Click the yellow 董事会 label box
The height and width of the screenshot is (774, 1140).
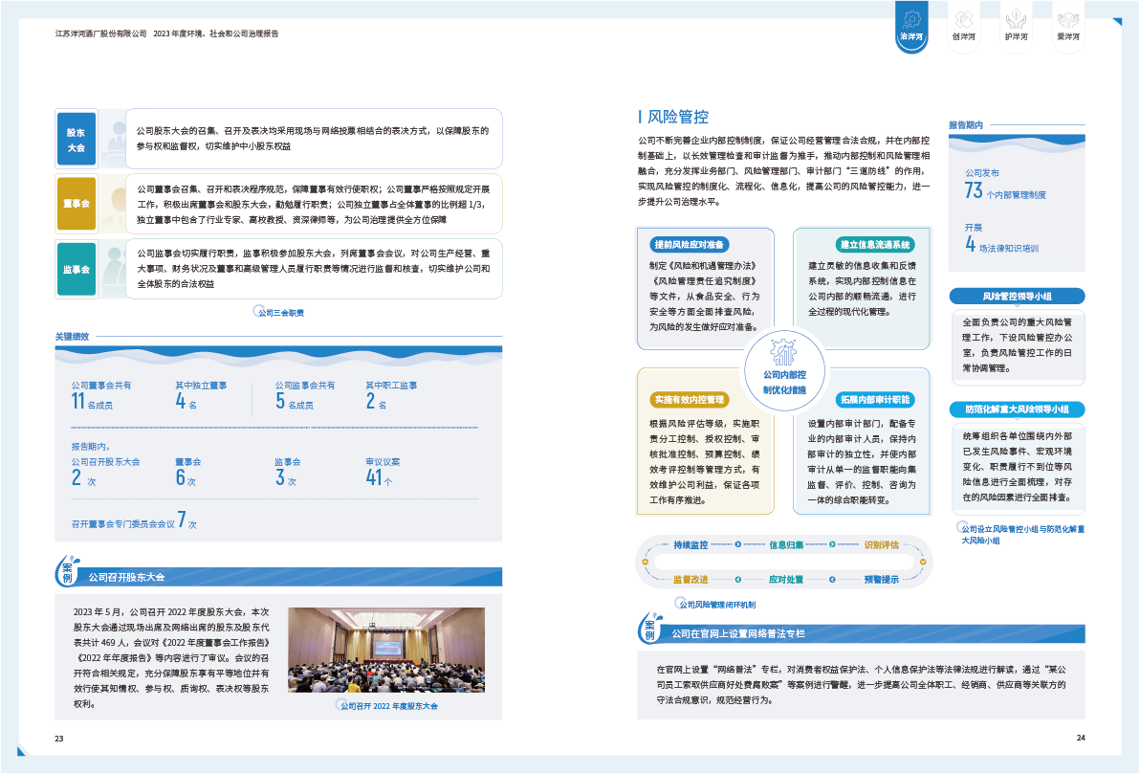pyautogui.click(x=77, y=204)
